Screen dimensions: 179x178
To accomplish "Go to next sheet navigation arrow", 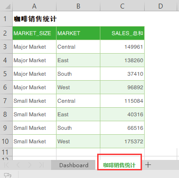I will [x=30, y=165].
